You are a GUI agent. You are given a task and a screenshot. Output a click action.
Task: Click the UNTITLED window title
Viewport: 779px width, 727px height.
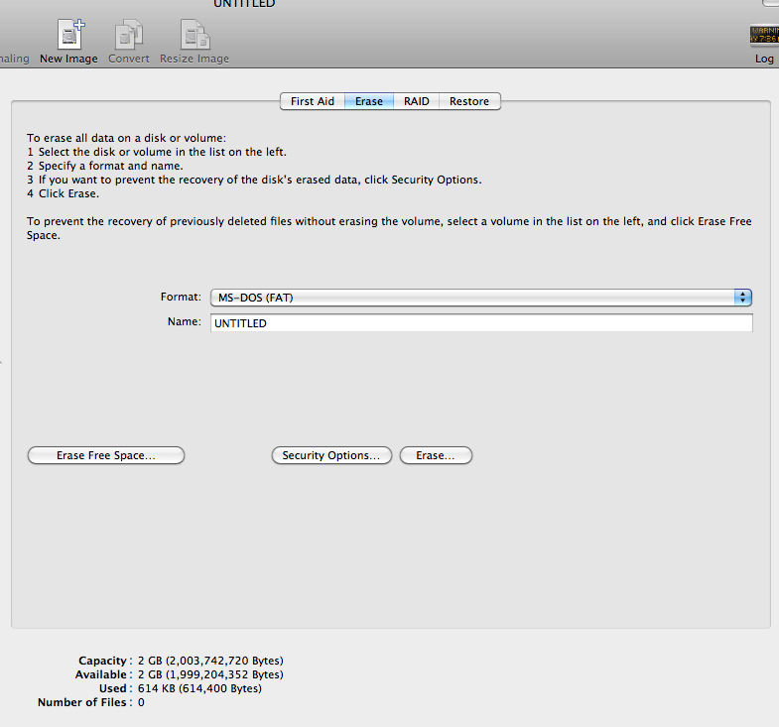click(244, 4)
